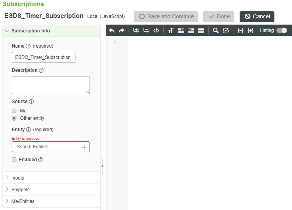This screenshot has width=292, height=210.
Task: Expand all code with braces-plus icon
Action: click(x=251, y=30)
